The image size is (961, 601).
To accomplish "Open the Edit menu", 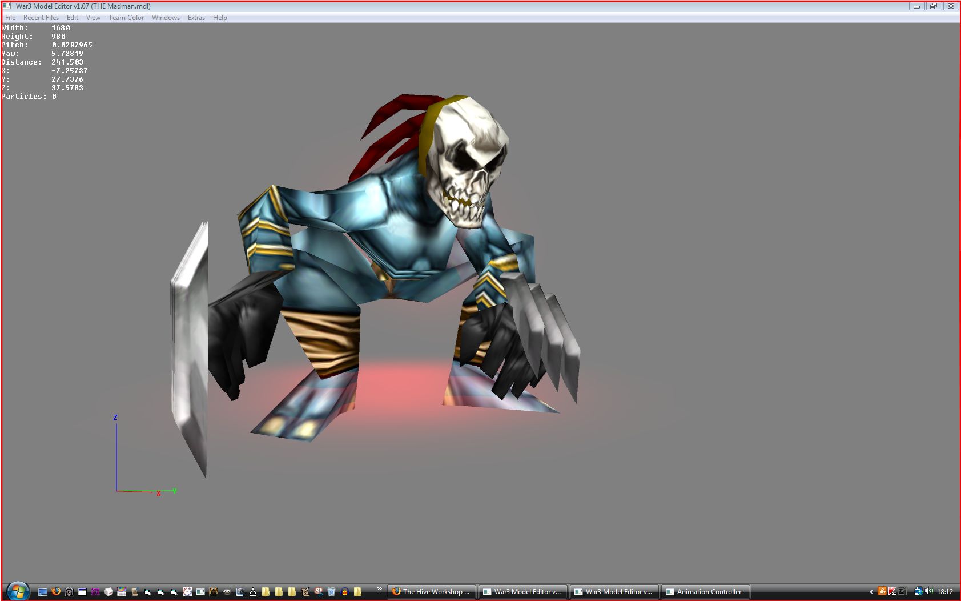I will pyautogui.click(x=73, y=18).
